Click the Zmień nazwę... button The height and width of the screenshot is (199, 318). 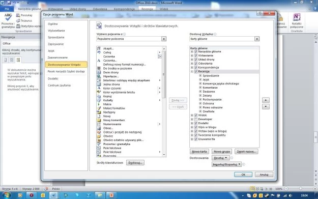pyautogui.click(x=246, y=152)
